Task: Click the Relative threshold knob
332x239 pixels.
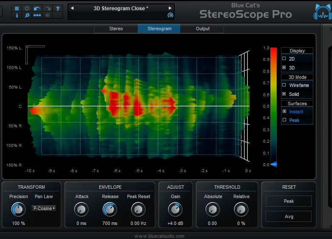Action: (x=241, y=210)
